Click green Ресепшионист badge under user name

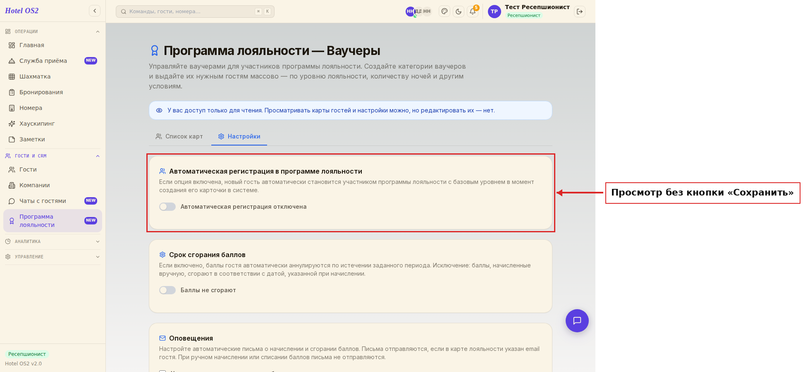[523, 15]
